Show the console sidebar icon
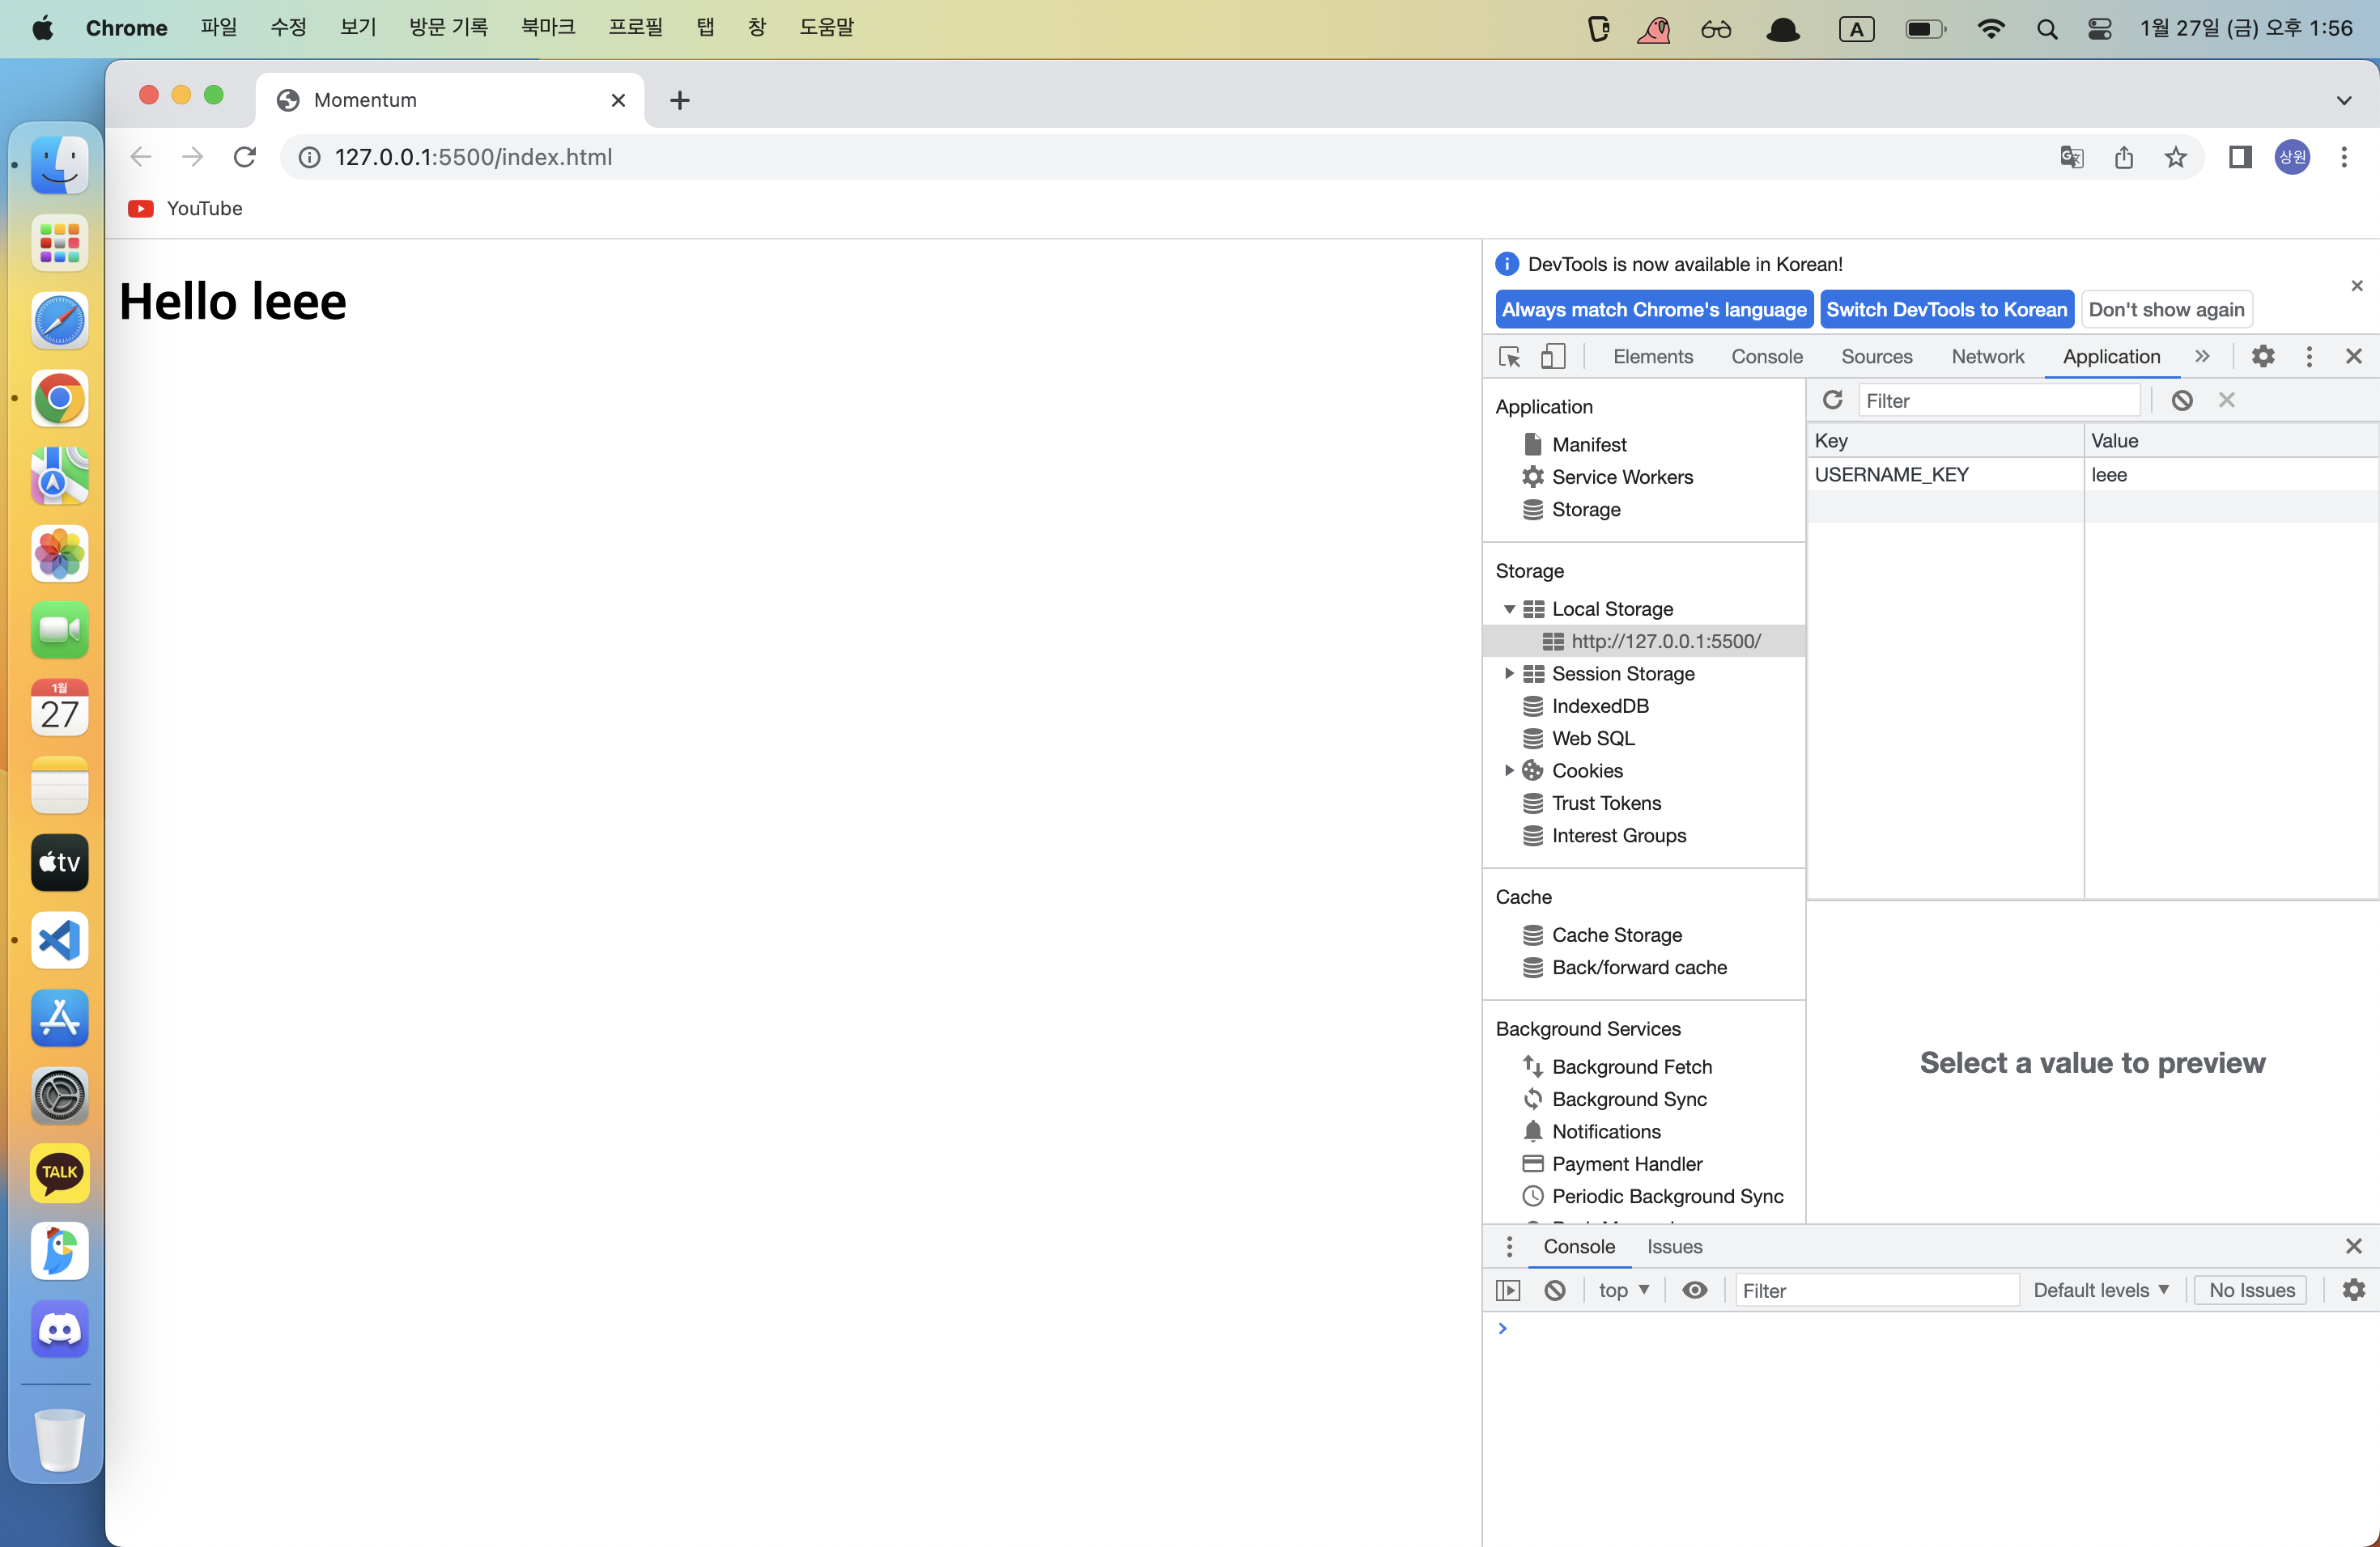Image resolution: width=2380 pixels, height=1547 pixels. click(1508, 1291)
